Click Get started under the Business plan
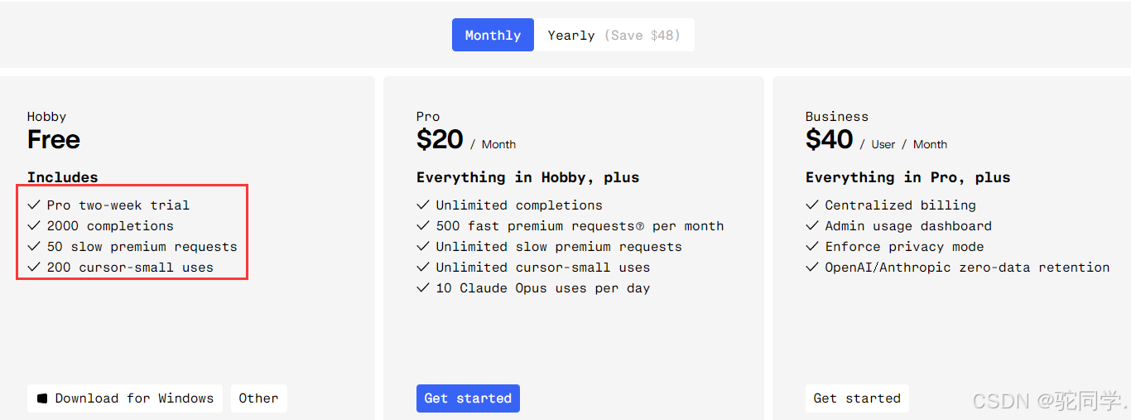Image resolution: width=1131 pixels, height=420 pixels. pos(857,398)
